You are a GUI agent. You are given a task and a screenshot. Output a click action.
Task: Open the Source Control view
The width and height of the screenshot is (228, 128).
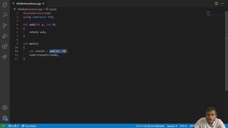click(x=5, y=26)
